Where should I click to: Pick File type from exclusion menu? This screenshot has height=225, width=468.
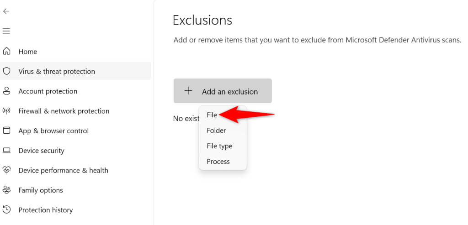pyautogui.click(x=219, y=146)
